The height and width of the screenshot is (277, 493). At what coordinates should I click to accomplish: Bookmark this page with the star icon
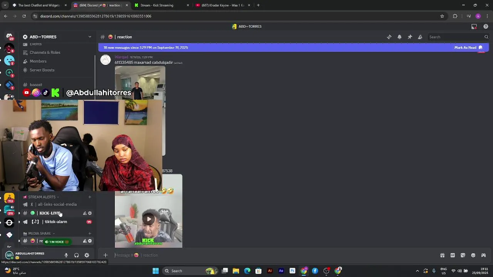click(x=442, y=16)
